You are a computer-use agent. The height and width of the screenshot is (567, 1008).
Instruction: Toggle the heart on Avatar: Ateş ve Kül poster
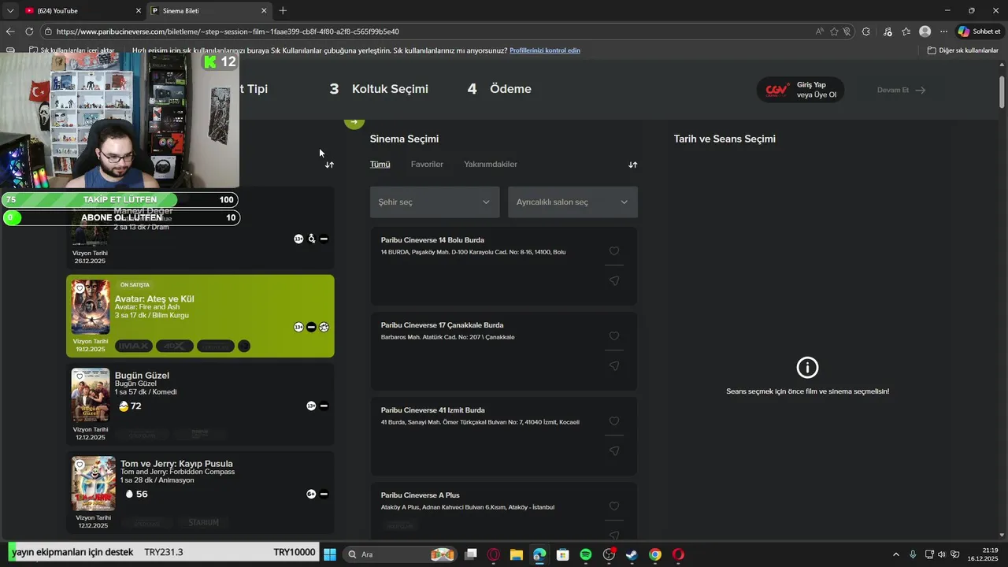click(x=80, y=288)
